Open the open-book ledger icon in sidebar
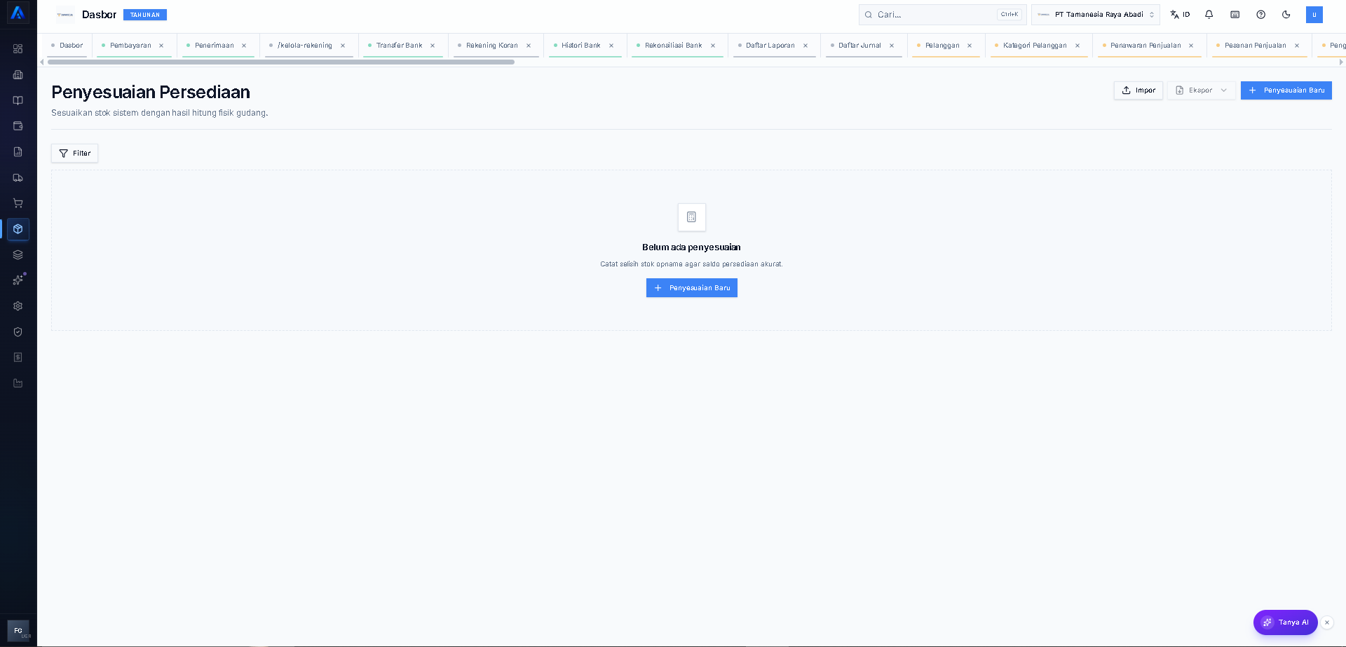The width and height of the screenshot is (1346, 647). [x=18, y=100]
